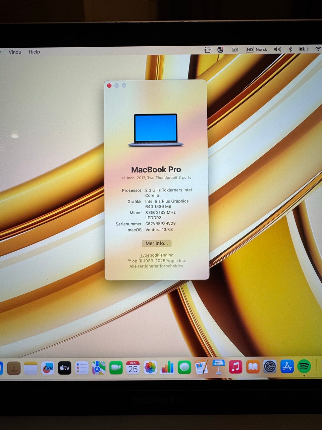Open Keynote from the dock
The image size is (322, 430).
point(218,367)
